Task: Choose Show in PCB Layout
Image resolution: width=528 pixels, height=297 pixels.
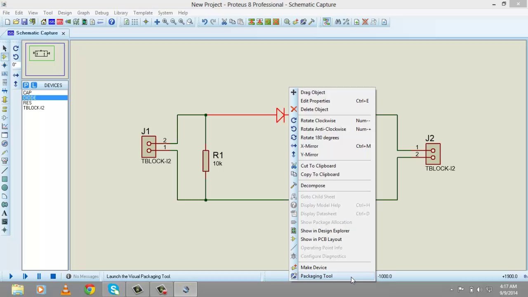Action: pyautogui.click(x=332, y=239)
